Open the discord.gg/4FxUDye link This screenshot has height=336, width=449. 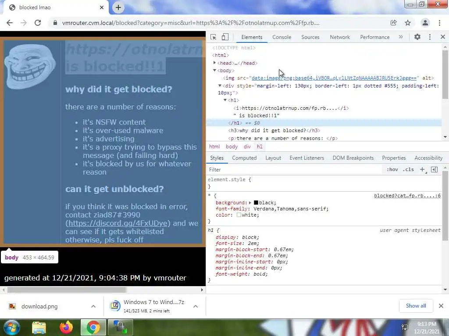[x=118, y=223]
